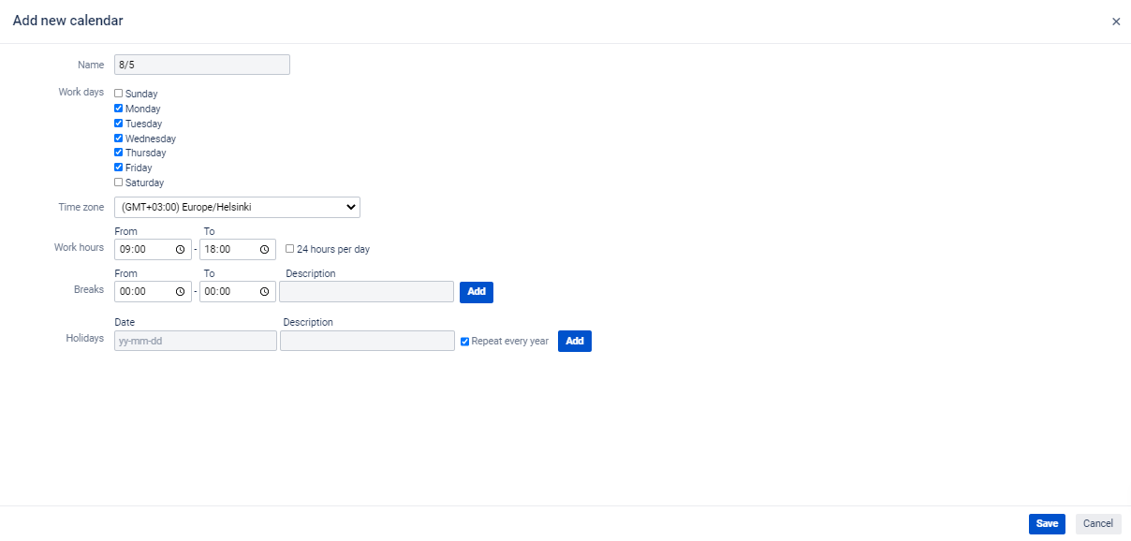The height and width of the screenshot is (541, 1131).
Task: Uncheck Monday work day
Action: click(119, 109)
